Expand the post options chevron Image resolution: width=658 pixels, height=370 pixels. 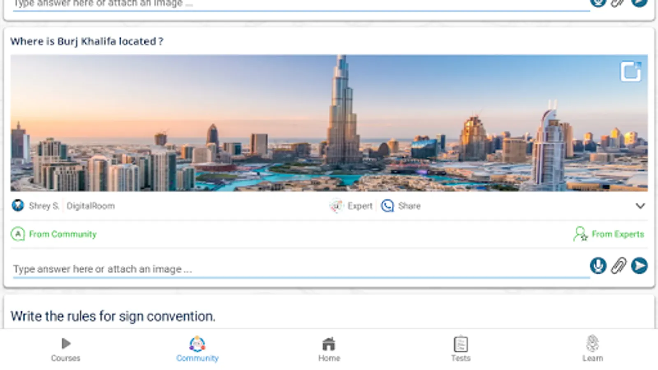[640, 206]
